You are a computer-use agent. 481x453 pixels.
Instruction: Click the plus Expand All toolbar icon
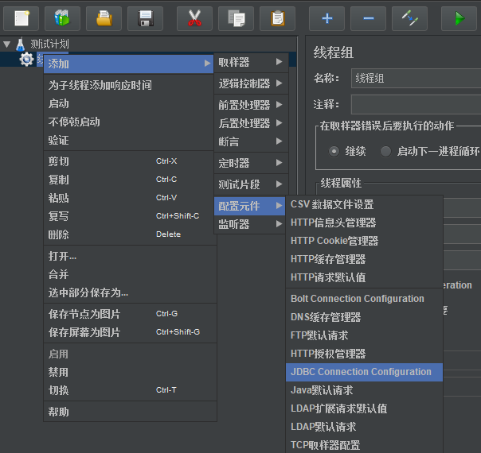click(x=327, y=17)
